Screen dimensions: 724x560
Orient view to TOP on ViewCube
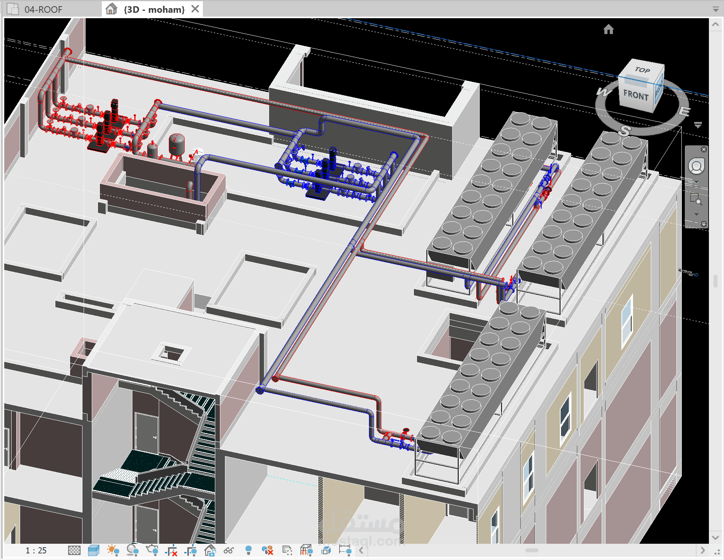(x=642, y=70)
